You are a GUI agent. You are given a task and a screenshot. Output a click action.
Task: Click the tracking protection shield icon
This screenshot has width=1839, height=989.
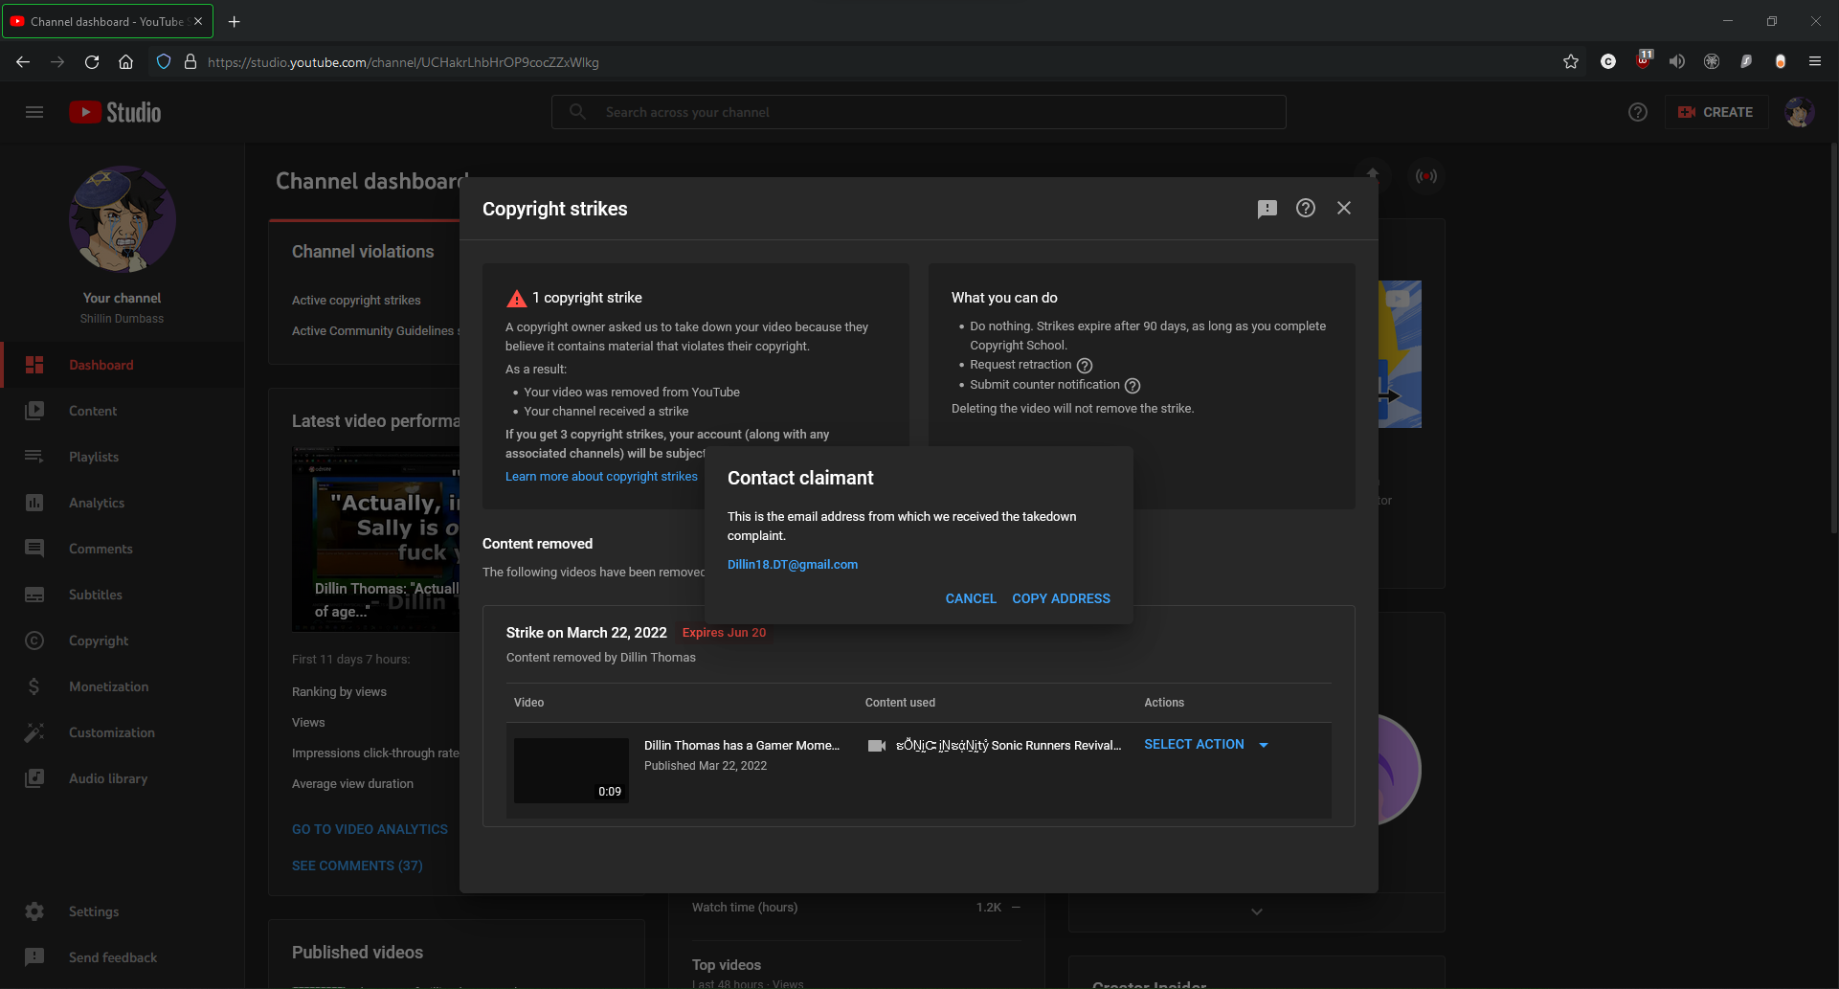[164, 62]
